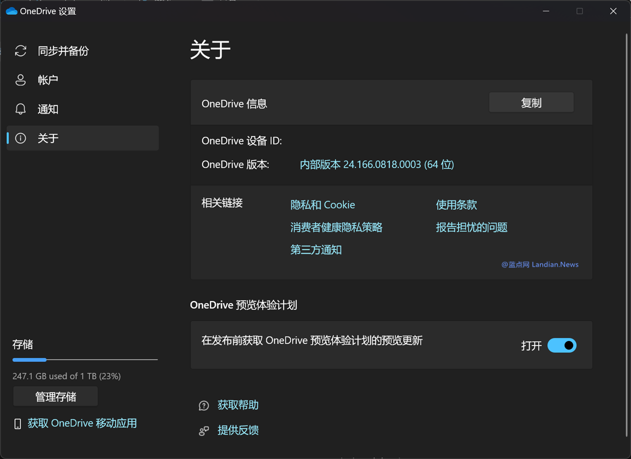The width and height of the screenshot is (631, 459).
Task: Click the OneDrive 设备 ID: label
Action: 242,141
